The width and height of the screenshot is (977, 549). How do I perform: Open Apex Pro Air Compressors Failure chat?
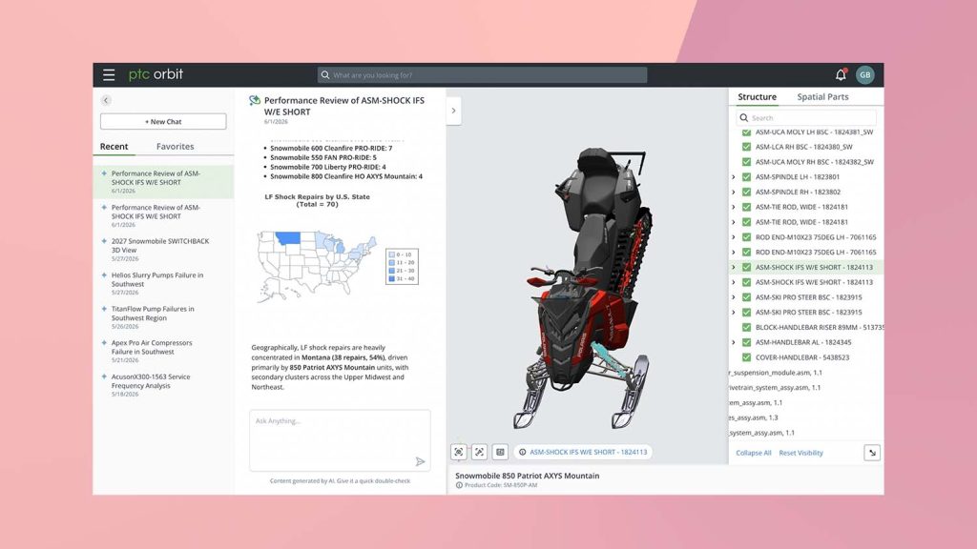(163, 351)
